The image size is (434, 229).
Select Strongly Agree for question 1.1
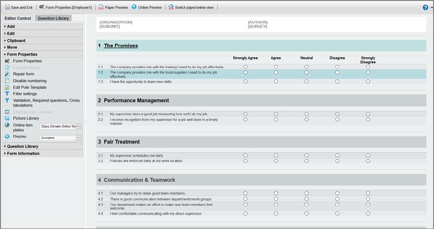pyautogui.click(x=245, y=67)
